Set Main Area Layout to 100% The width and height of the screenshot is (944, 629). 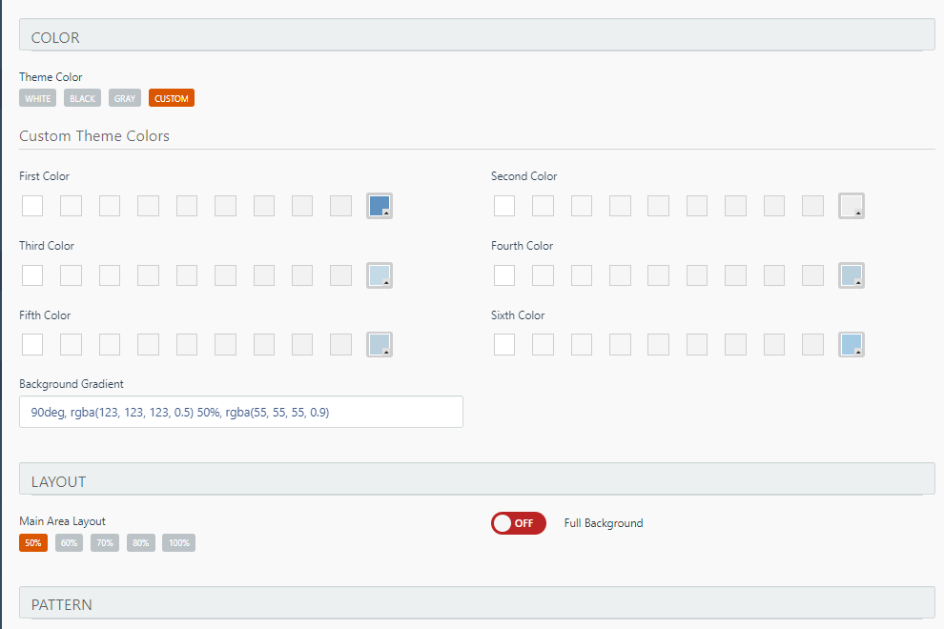(x=179, y=543)
